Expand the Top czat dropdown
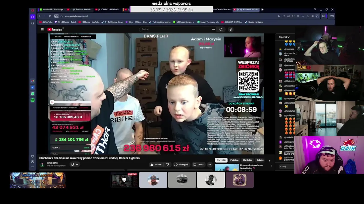The image size is (364, 204). (284, 37)
